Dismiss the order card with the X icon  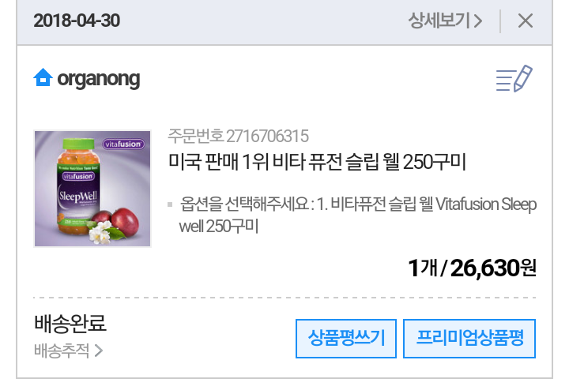click(x=526, y=21)
